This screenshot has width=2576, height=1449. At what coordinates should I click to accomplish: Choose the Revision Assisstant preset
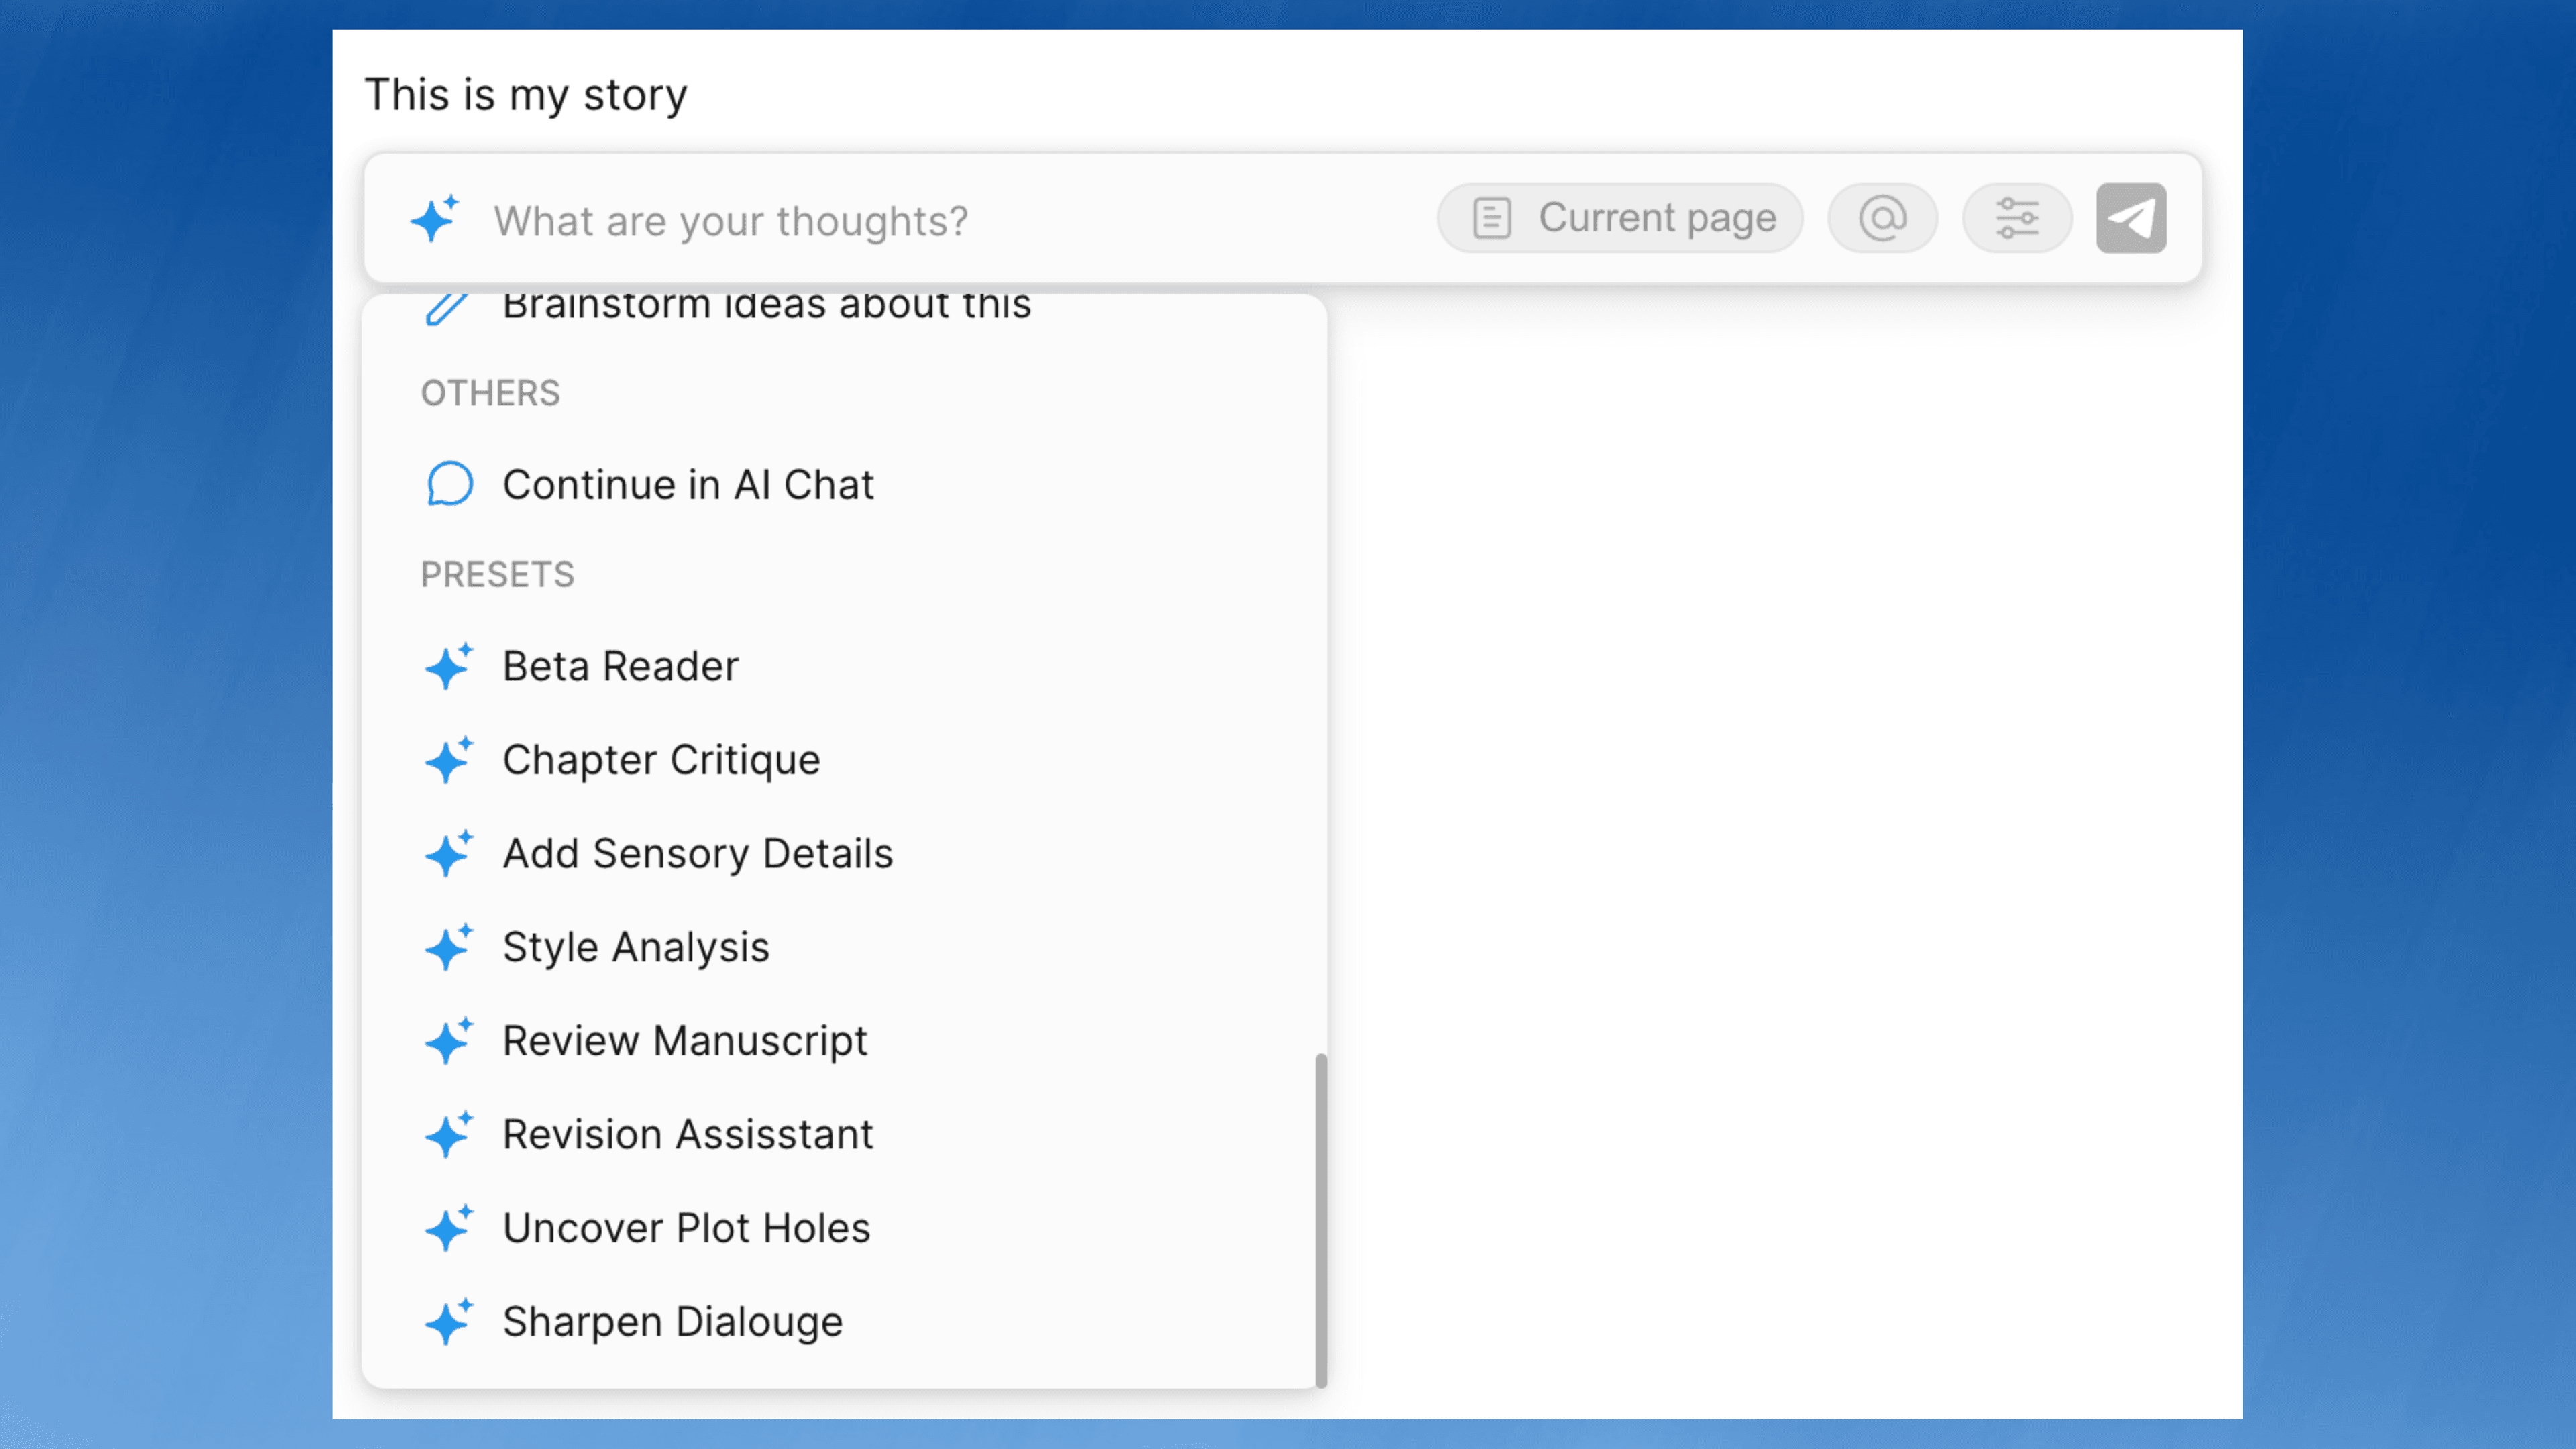pos(687,1134)
